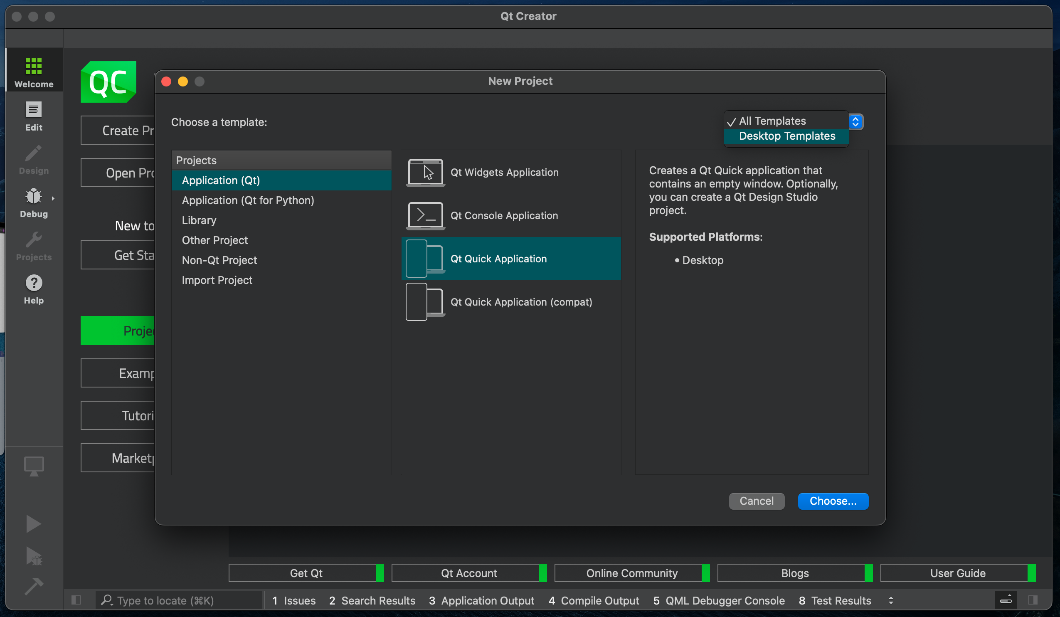The width and height of the screenshot is (1060, 617).
Task: Toggle the output pane maximize button
Action: [x=1006, y=600]
